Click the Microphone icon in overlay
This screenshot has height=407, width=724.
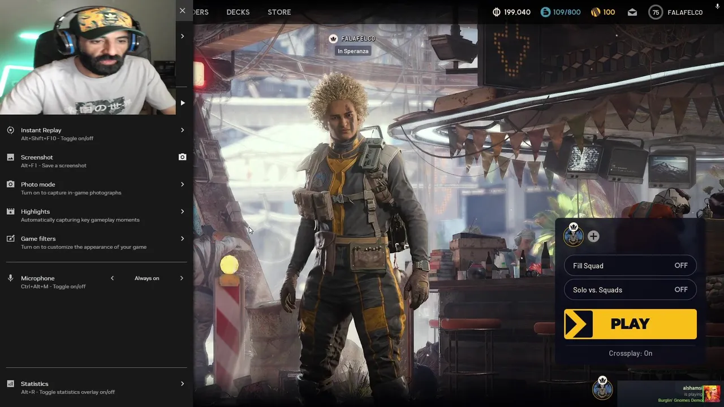[x=10, y=278]
